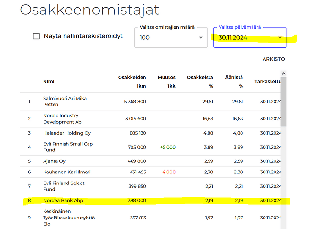
Task: Click the Osakkeista value 2,38
Action: [209, 172]
